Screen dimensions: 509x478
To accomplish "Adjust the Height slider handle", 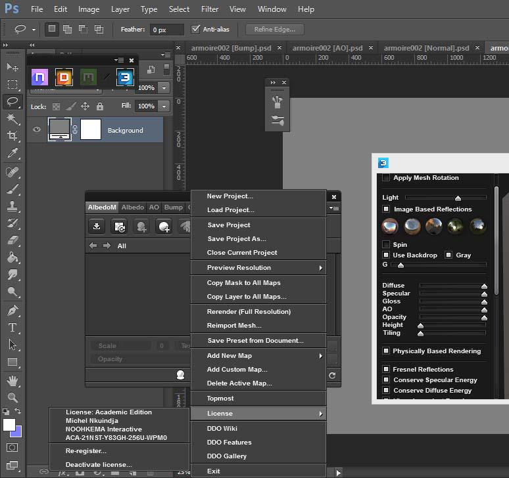I will (420, 326).
